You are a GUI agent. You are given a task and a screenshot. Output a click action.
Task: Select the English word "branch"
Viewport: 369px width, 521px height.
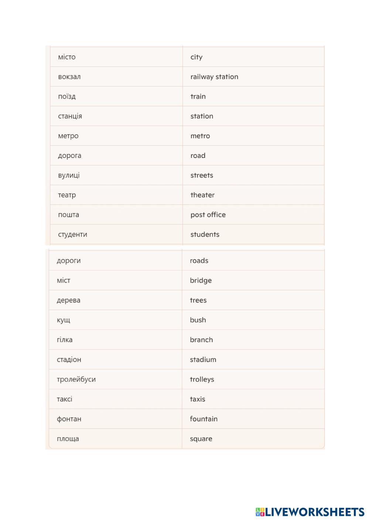tap(201, 340)
